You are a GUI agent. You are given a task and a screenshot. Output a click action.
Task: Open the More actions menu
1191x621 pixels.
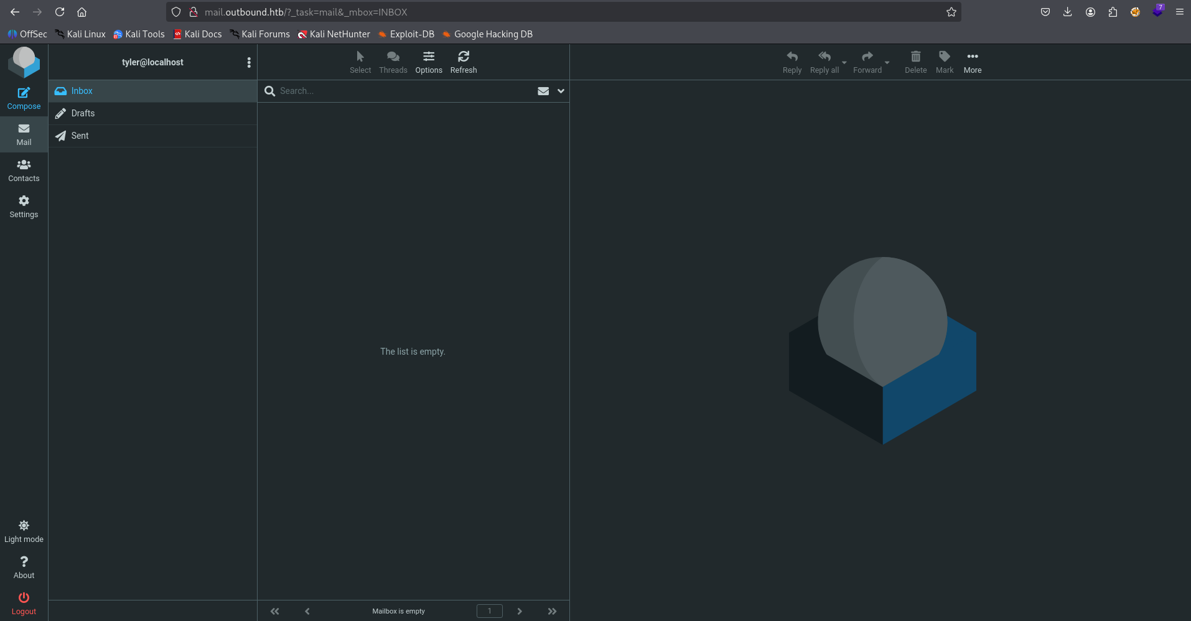click(972, 62)
